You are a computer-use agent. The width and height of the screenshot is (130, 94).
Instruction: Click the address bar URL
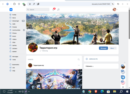(101, 4)
